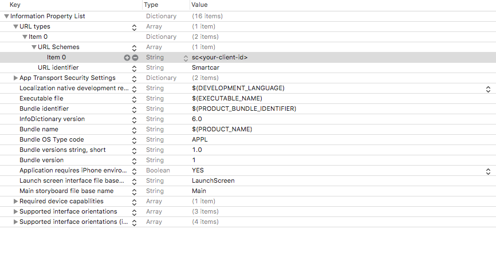Add a row with the plus icon

[127, 58]
